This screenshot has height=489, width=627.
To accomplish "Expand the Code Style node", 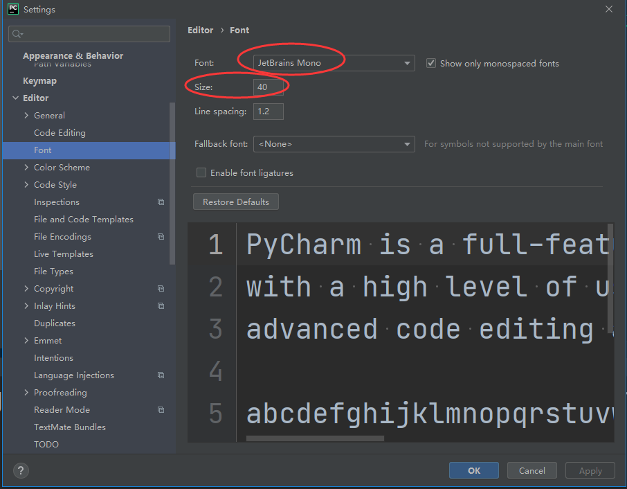I will coord(26,184).
